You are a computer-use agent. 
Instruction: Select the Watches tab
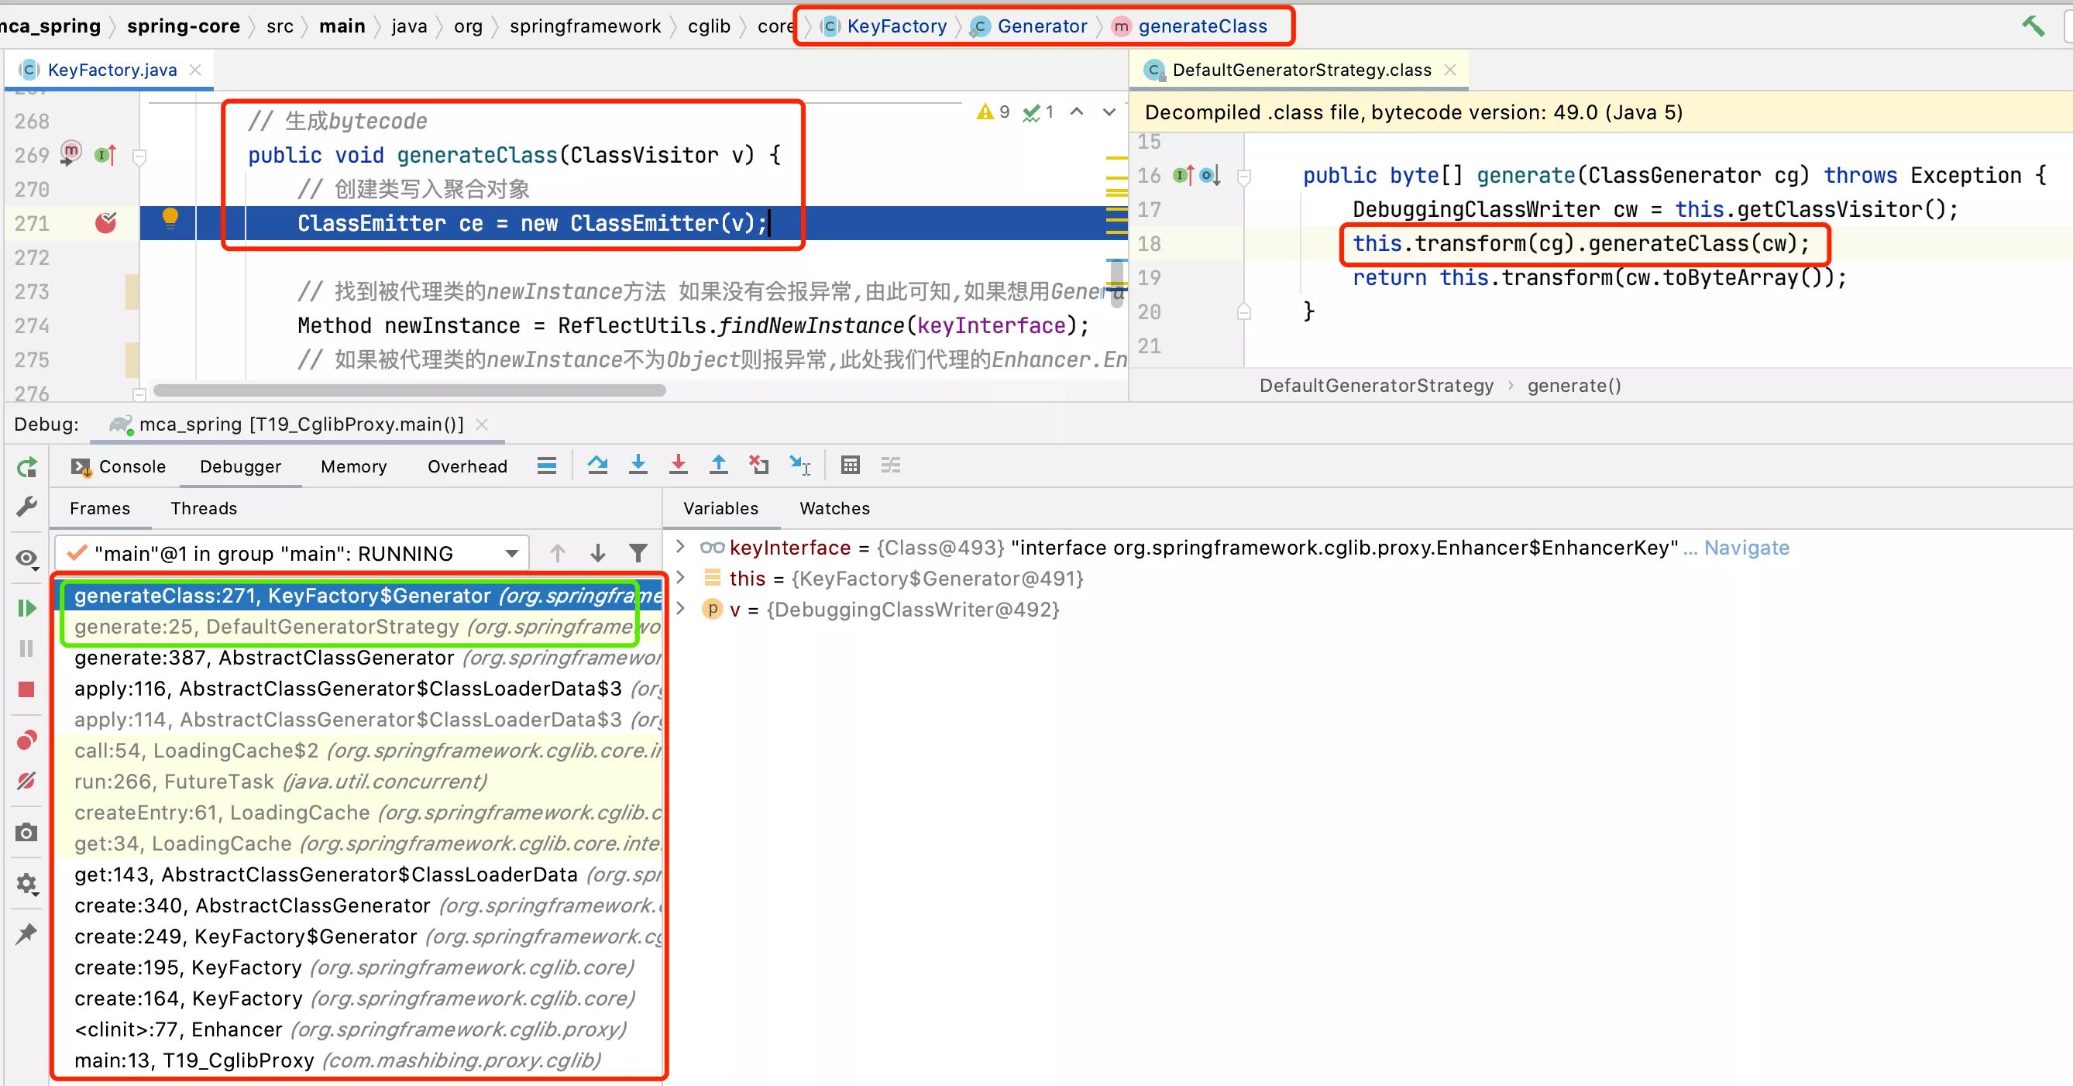834,508
